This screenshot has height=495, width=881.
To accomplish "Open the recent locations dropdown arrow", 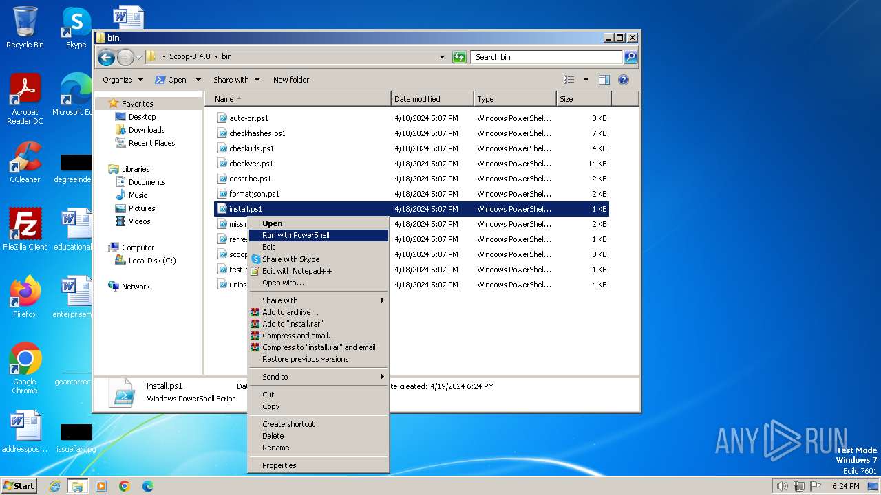I will click(x=139, y=57).
